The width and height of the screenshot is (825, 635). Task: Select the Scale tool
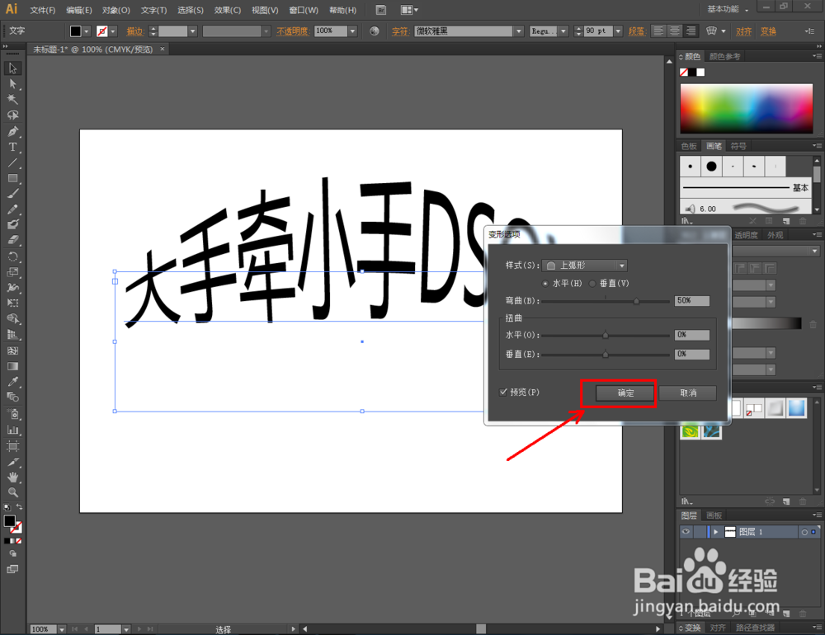pyautogui.click(x=12, y=272)
